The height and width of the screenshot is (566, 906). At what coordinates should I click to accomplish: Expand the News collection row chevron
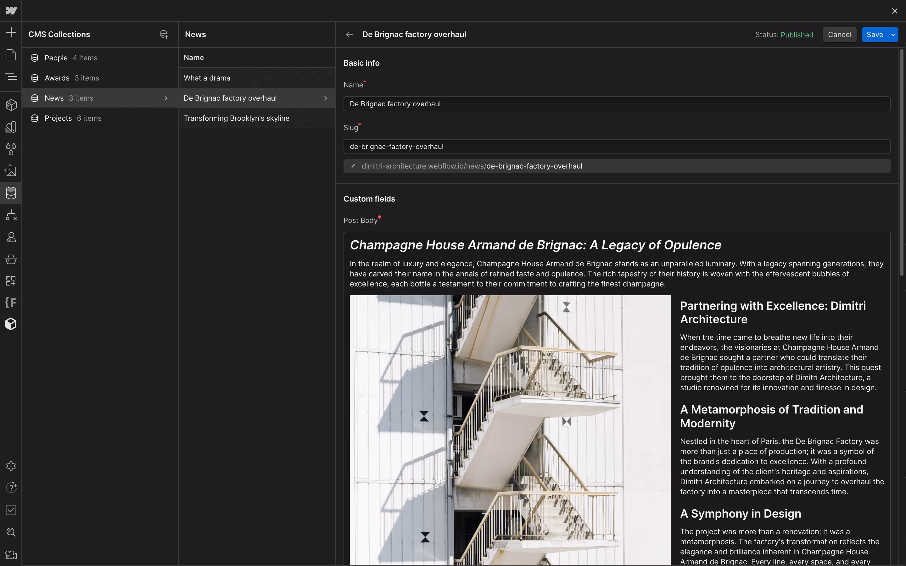click(166, 98)
